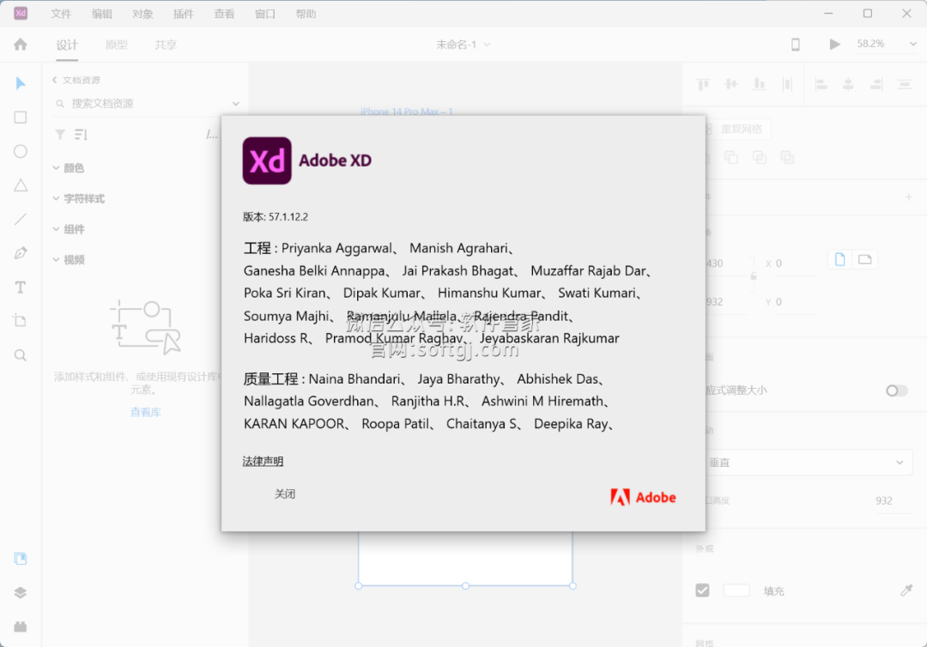Align top edges icon
This screenshot has width=927, height=647.
pos(703,84)
